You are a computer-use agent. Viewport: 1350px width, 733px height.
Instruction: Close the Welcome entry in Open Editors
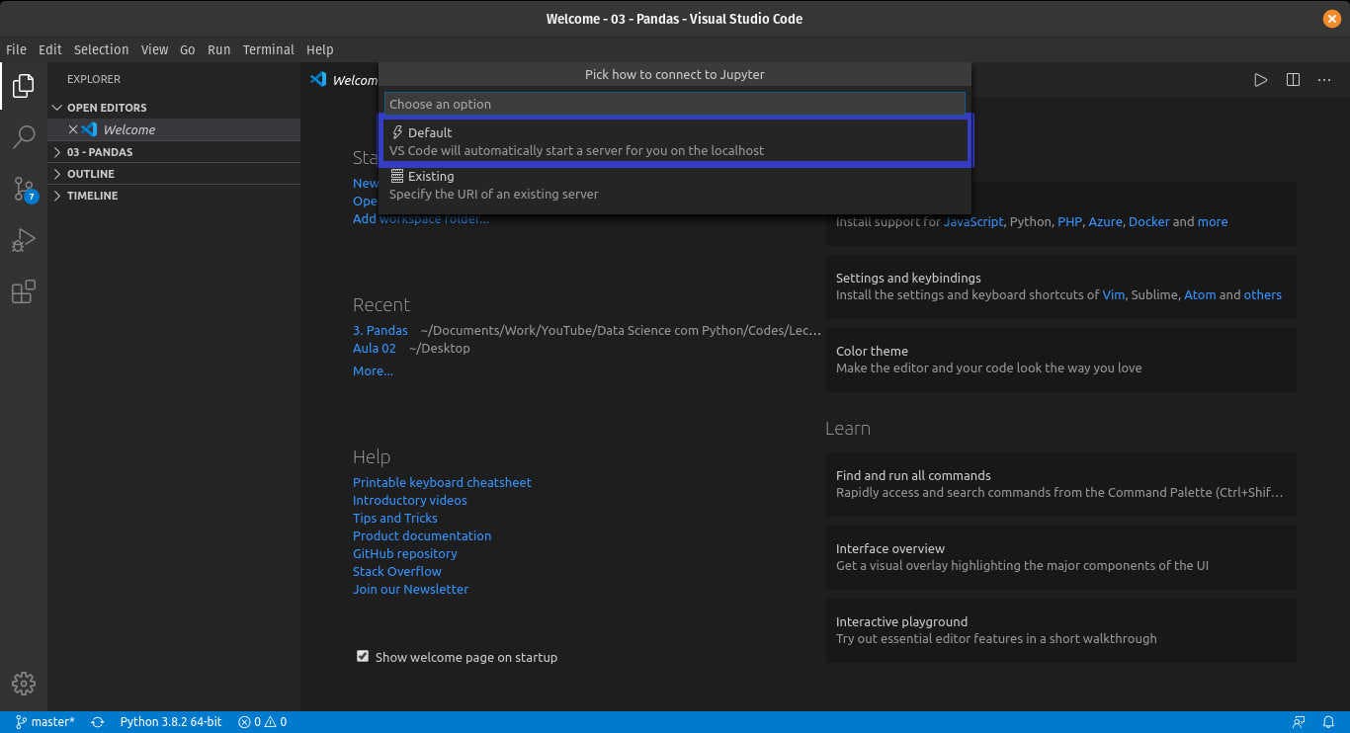(x=73, y=129)
